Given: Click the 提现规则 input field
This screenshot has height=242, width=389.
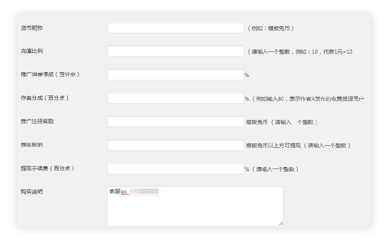Looking at the screenshot, I should pos(175,145).
